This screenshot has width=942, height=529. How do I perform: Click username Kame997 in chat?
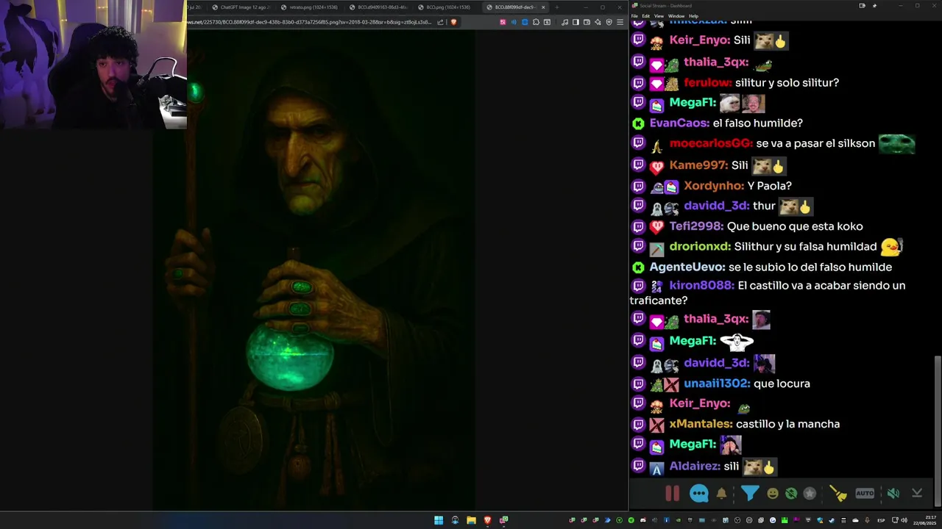(x=698, y=166)
